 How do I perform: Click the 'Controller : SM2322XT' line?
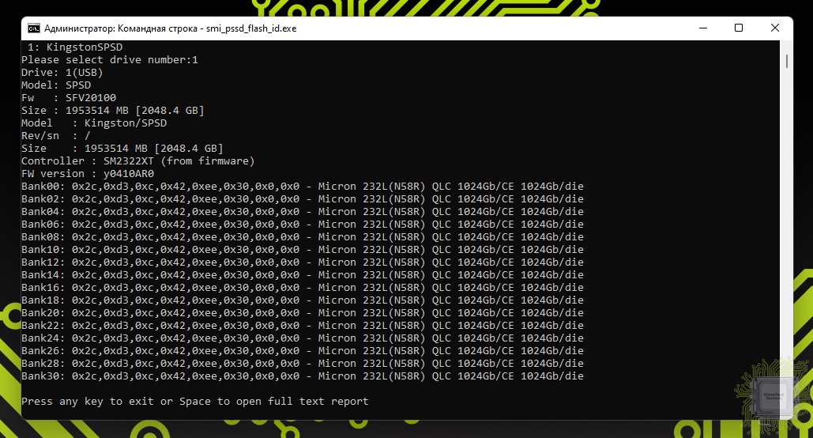pyautogui.click(x=137, y=161)
